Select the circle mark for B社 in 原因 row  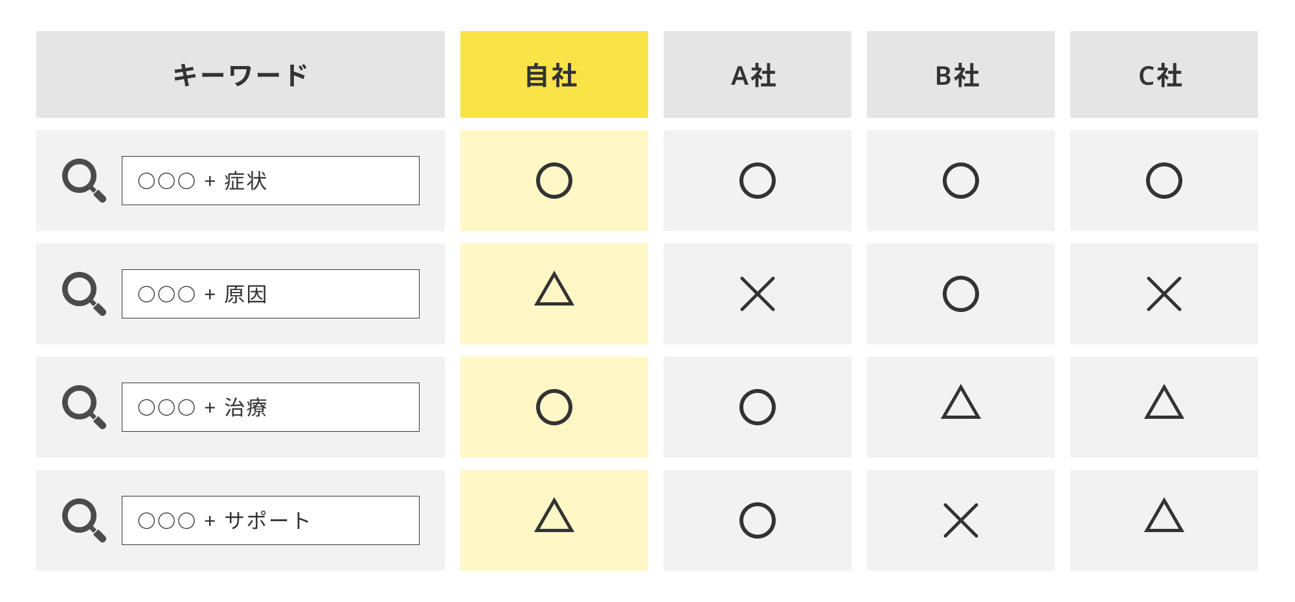point(961,294)
